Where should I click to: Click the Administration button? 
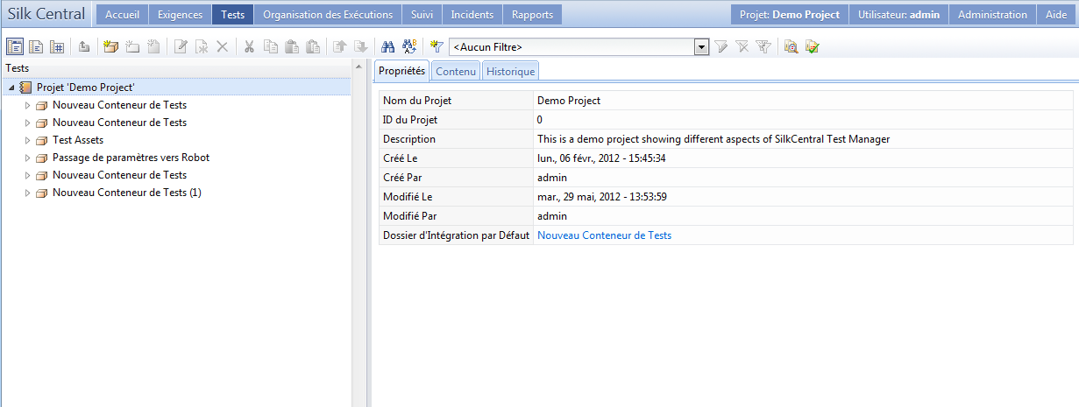(x=992, y=15)
